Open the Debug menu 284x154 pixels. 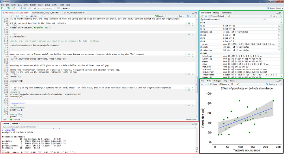click(47, 5)
